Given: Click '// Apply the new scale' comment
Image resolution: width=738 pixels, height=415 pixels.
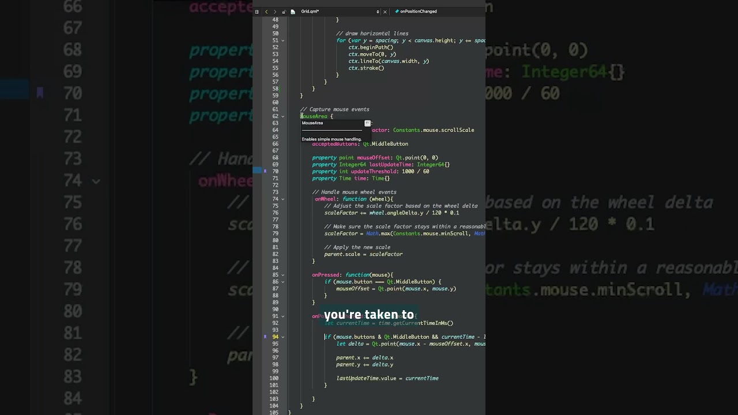Looking at the screenshot, I should [x=357, y=247].
